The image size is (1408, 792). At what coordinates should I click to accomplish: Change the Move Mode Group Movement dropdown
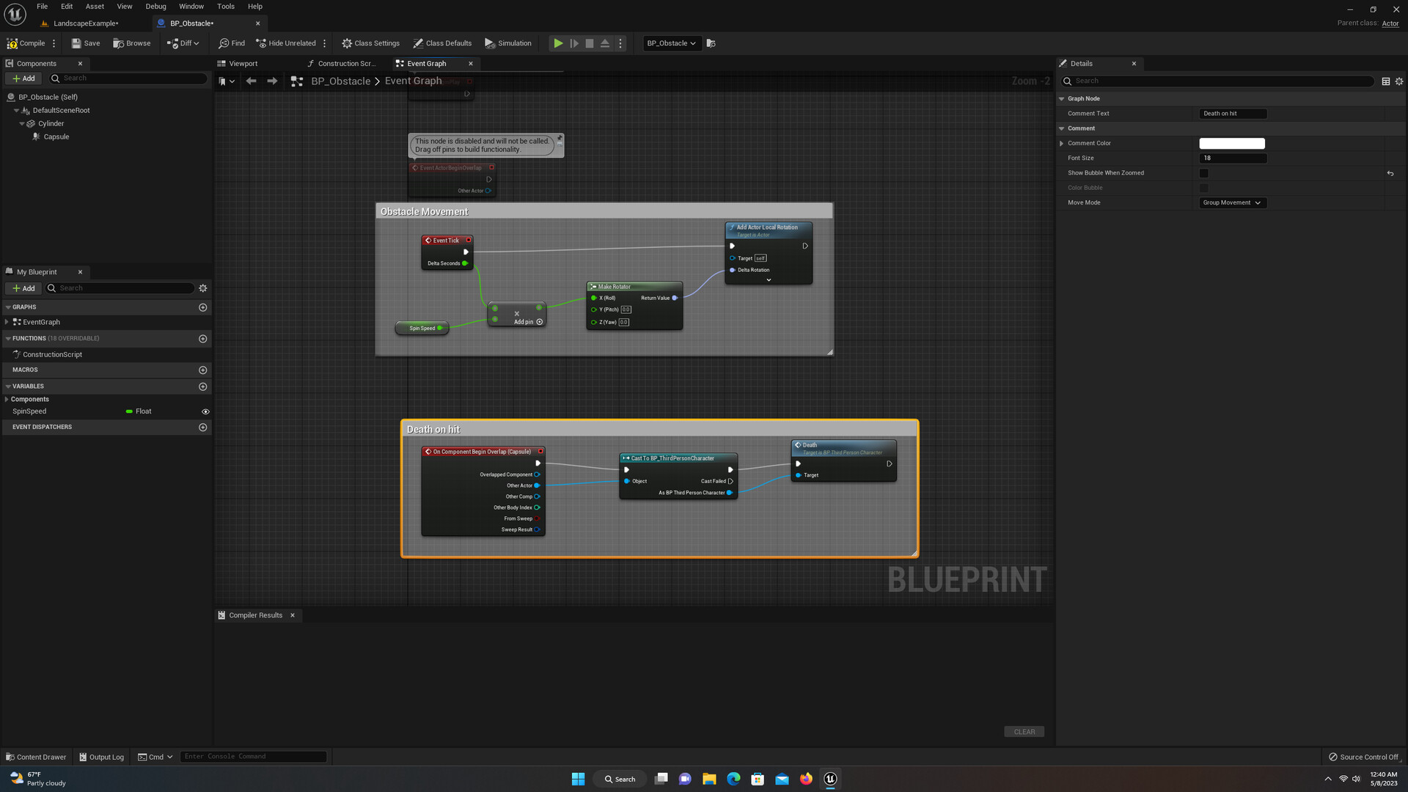coord(1233,202)
